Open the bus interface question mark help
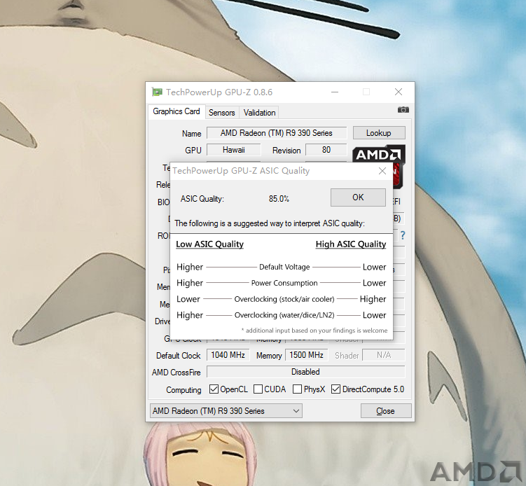This screenshot has height=486, width=526. click(403, 235)
